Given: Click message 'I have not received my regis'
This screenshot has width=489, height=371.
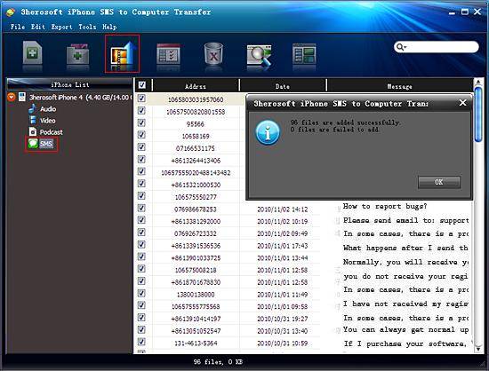Looking at the screenshot, I should click(x=405, y=304).
